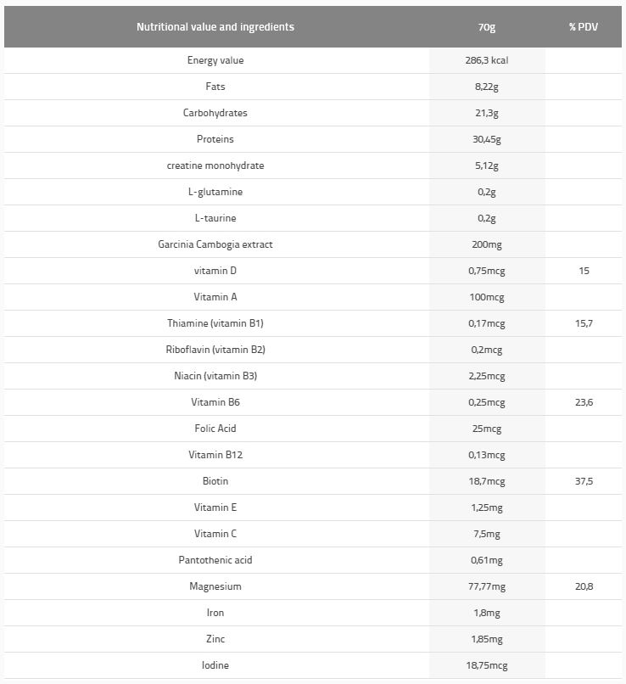The width and height of the screenshot is (626, 684).
Task: Select the Fats row label
Action: pos(215,87)
